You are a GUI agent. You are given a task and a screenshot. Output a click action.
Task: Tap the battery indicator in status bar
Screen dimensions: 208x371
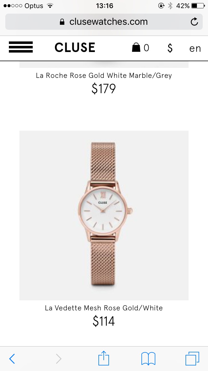198,6
